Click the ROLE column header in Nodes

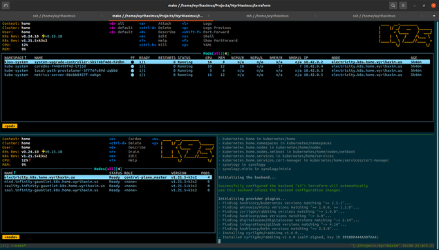[128, 173]
